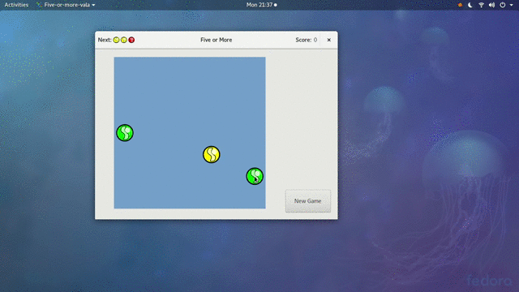Image resolution: width=519 pixels, height=292 pixels.
Task: Click the Five or More window title
Action: (217, 40)
